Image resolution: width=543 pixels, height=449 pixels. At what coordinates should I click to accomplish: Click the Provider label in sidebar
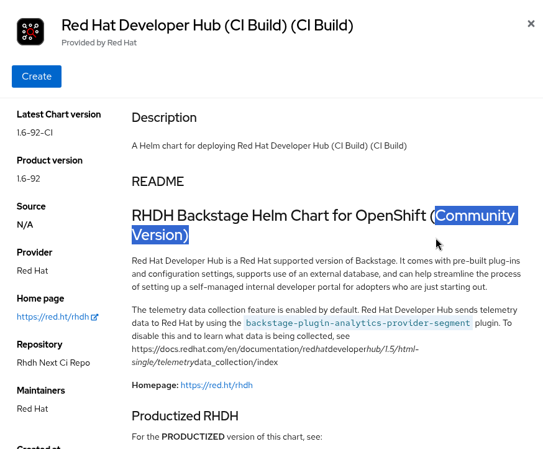pyautogui.click(x=34, y=252)
